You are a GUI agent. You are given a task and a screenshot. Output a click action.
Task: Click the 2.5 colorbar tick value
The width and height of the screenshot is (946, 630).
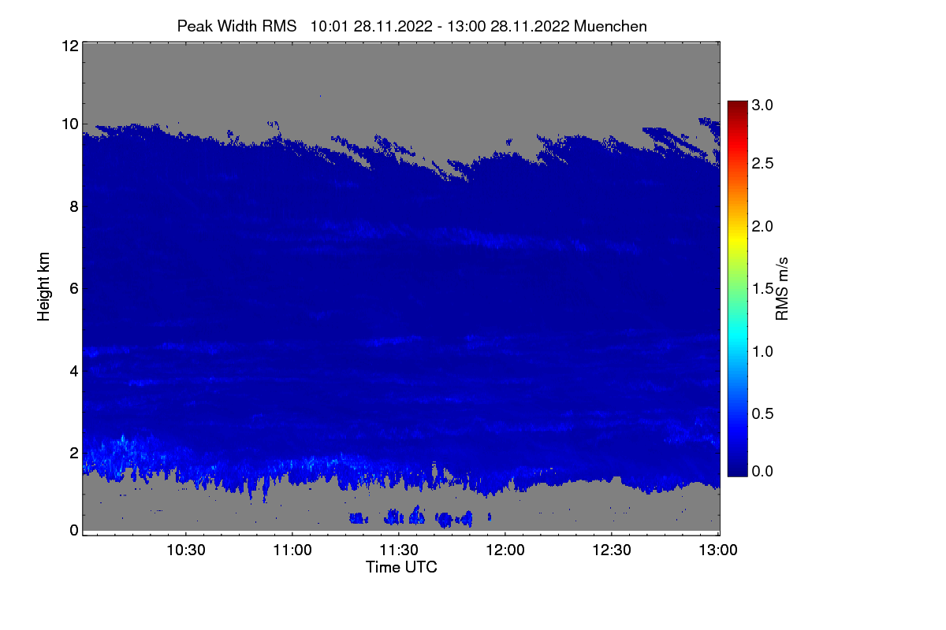764,164
